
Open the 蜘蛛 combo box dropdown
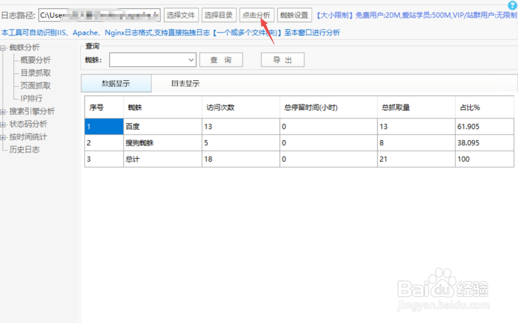tap(191, 60)
